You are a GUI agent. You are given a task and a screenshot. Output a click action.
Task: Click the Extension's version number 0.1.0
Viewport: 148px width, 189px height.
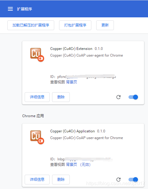(99, 49)
